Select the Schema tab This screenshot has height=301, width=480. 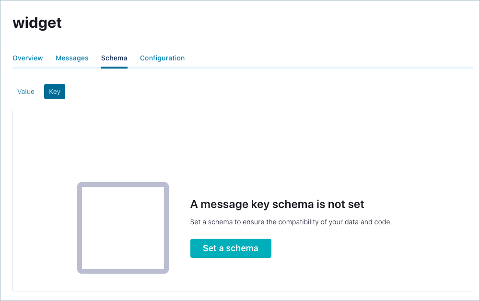tap(114, 58)
